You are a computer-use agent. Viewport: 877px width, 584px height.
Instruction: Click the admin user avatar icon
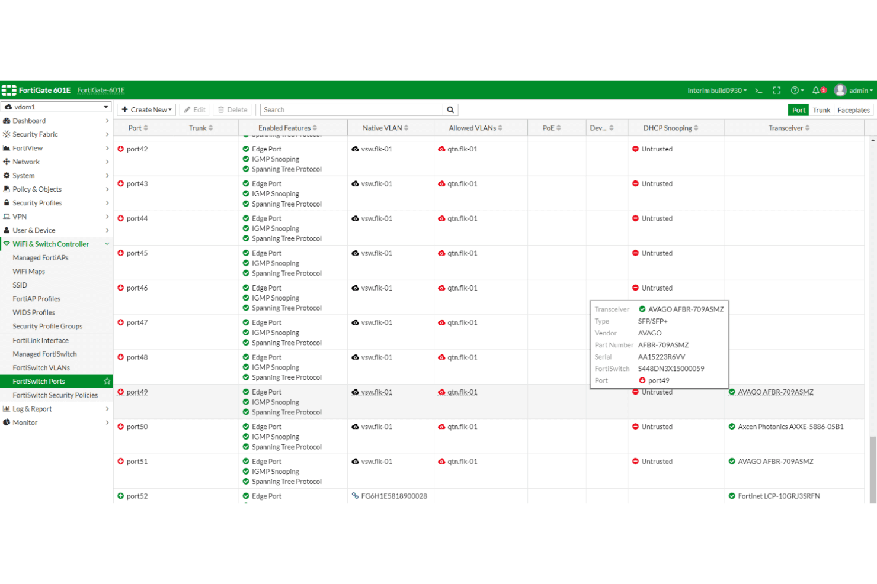(x=840, y=91)
